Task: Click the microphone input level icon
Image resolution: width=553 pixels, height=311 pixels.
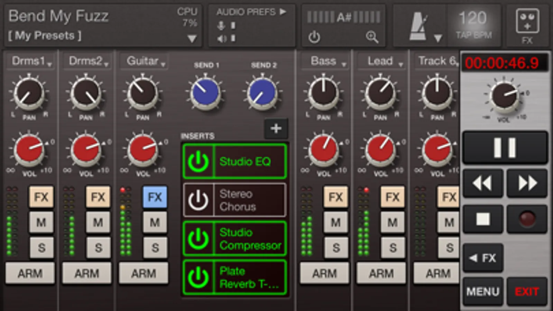Action: point(221,25)
